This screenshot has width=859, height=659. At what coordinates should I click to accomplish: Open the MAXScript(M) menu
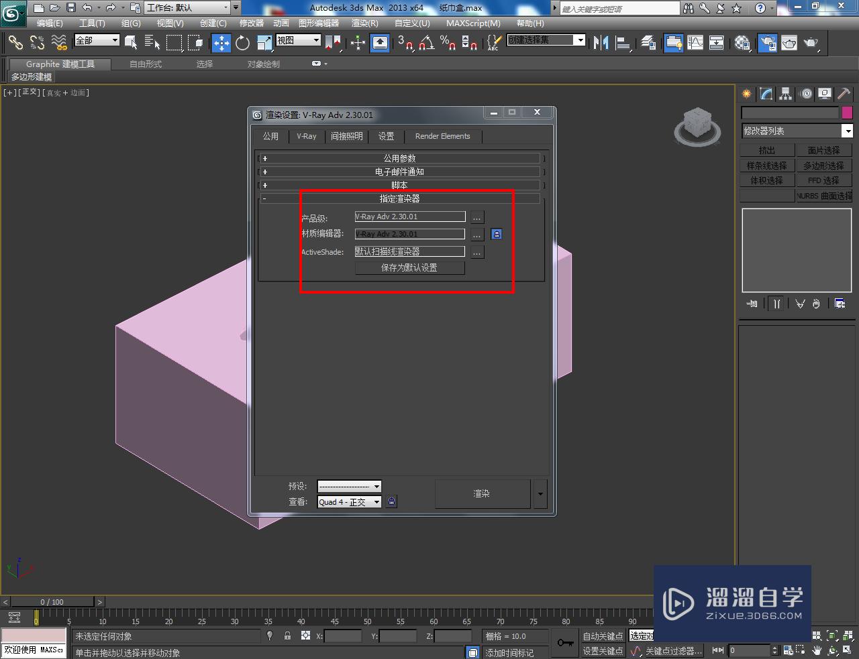pyautogui.click(x=473, y=23)
